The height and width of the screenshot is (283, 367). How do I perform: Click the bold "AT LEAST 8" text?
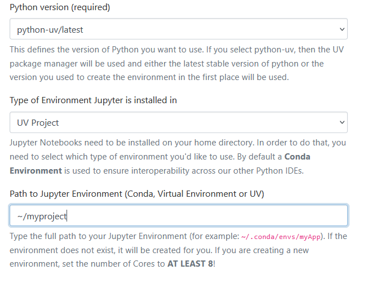190,263
